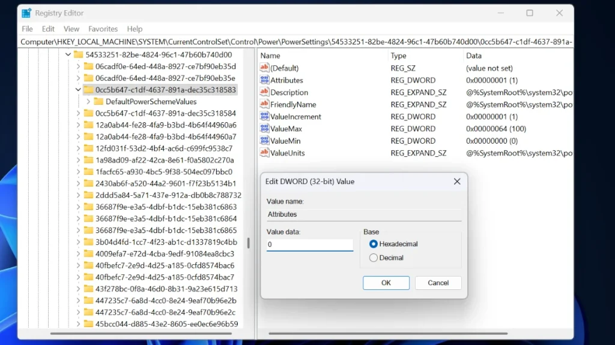Select the 447235c7-...9eaf70b96e2b key
Viewport: 615px width, 345px height.
(166, 301)
